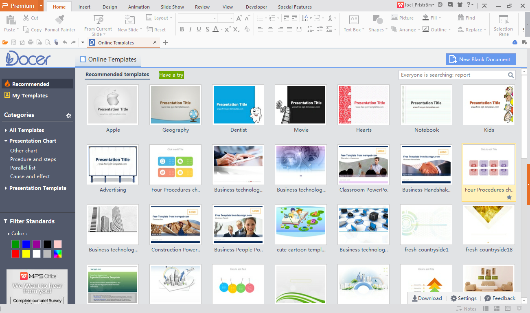The height and width of the screenshot is (313, 530).
Task: Toggle bold formatting
Action: (x=182, y=29)
